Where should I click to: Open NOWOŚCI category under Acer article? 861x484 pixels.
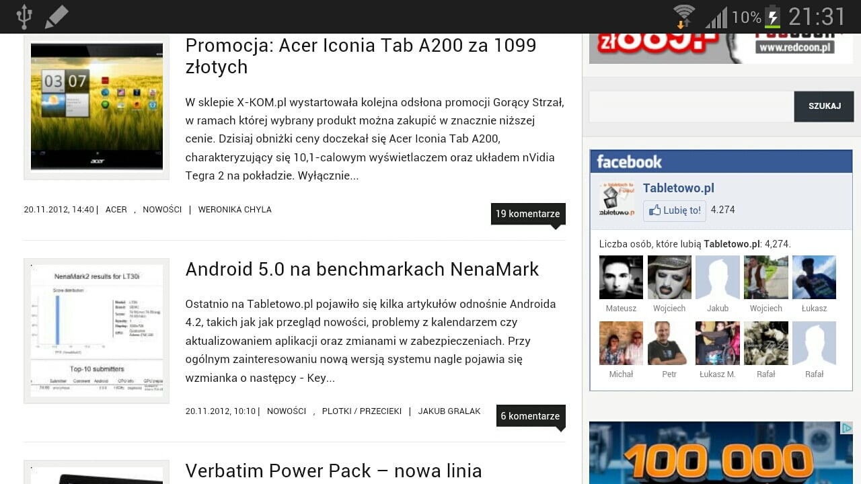pos(162,210)
